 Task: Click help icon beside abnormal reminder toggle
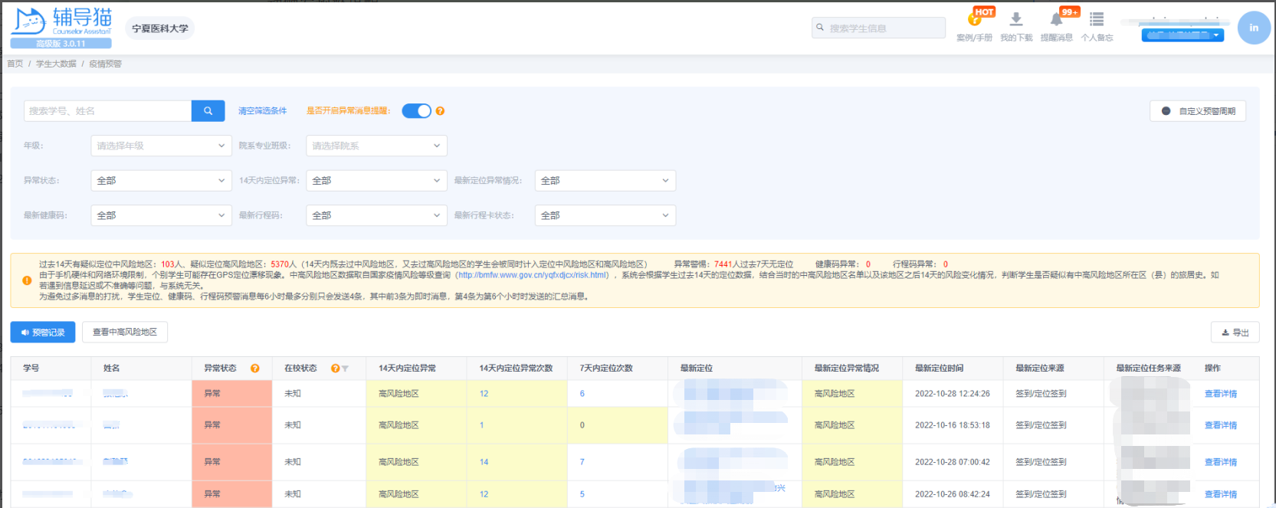440,111
